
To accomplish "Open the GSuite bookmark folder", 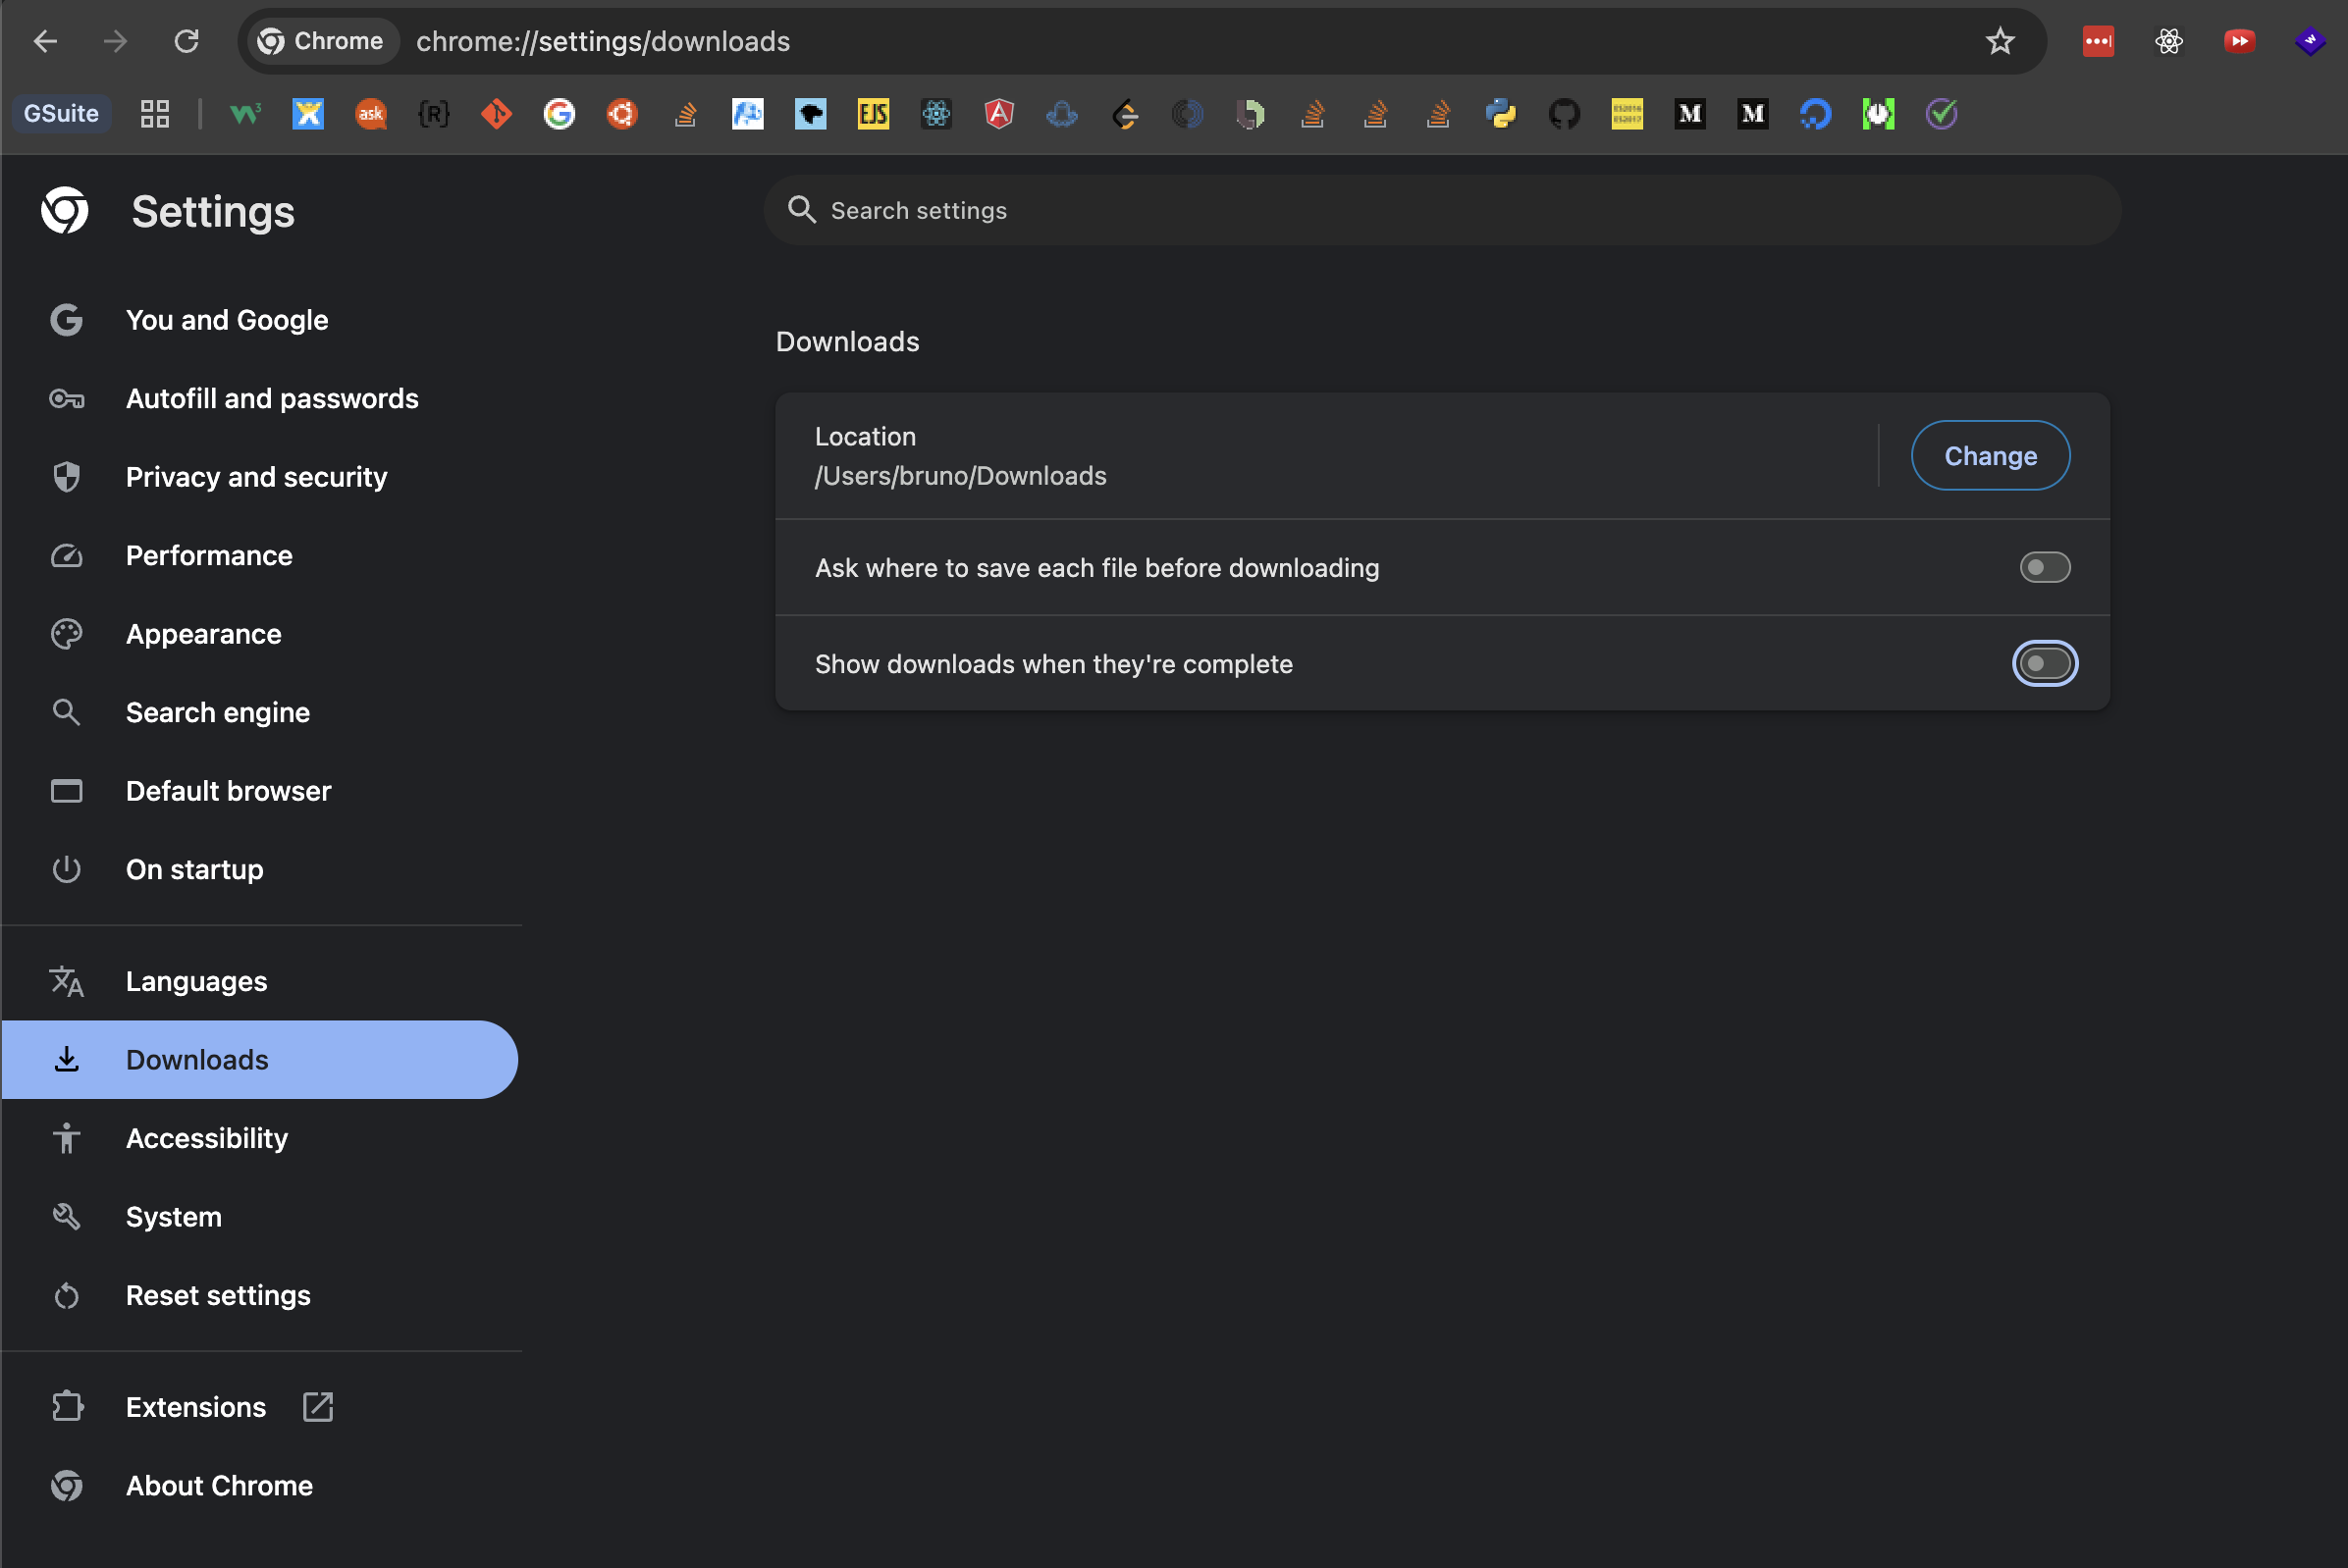I will [61, 114].
